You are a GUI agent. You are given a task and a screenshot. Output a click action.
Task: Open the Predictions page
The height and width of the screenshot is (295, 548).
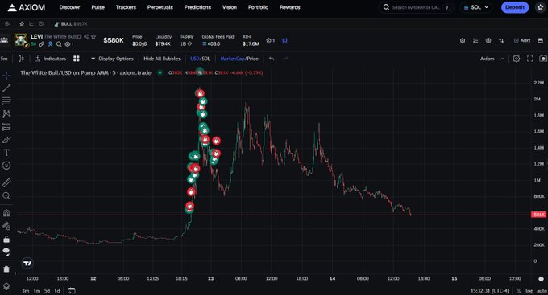197,7
